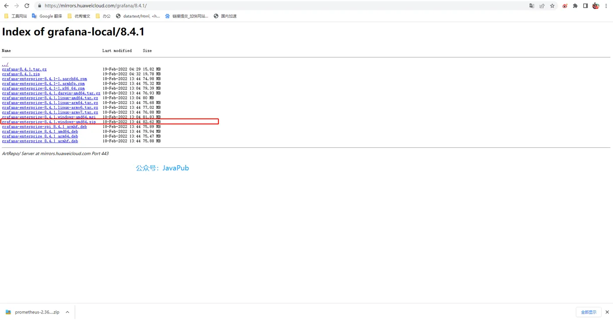Download the windows-amd64.msi installer
This screenshot has width=613, height=320.
tap(49, 117)
